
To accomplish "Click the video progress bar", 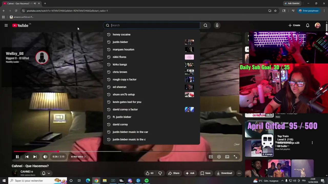I will pos(127,152).
